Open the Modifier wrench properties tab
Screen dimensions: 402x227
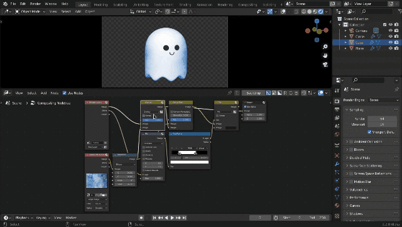tap(337, 164)
